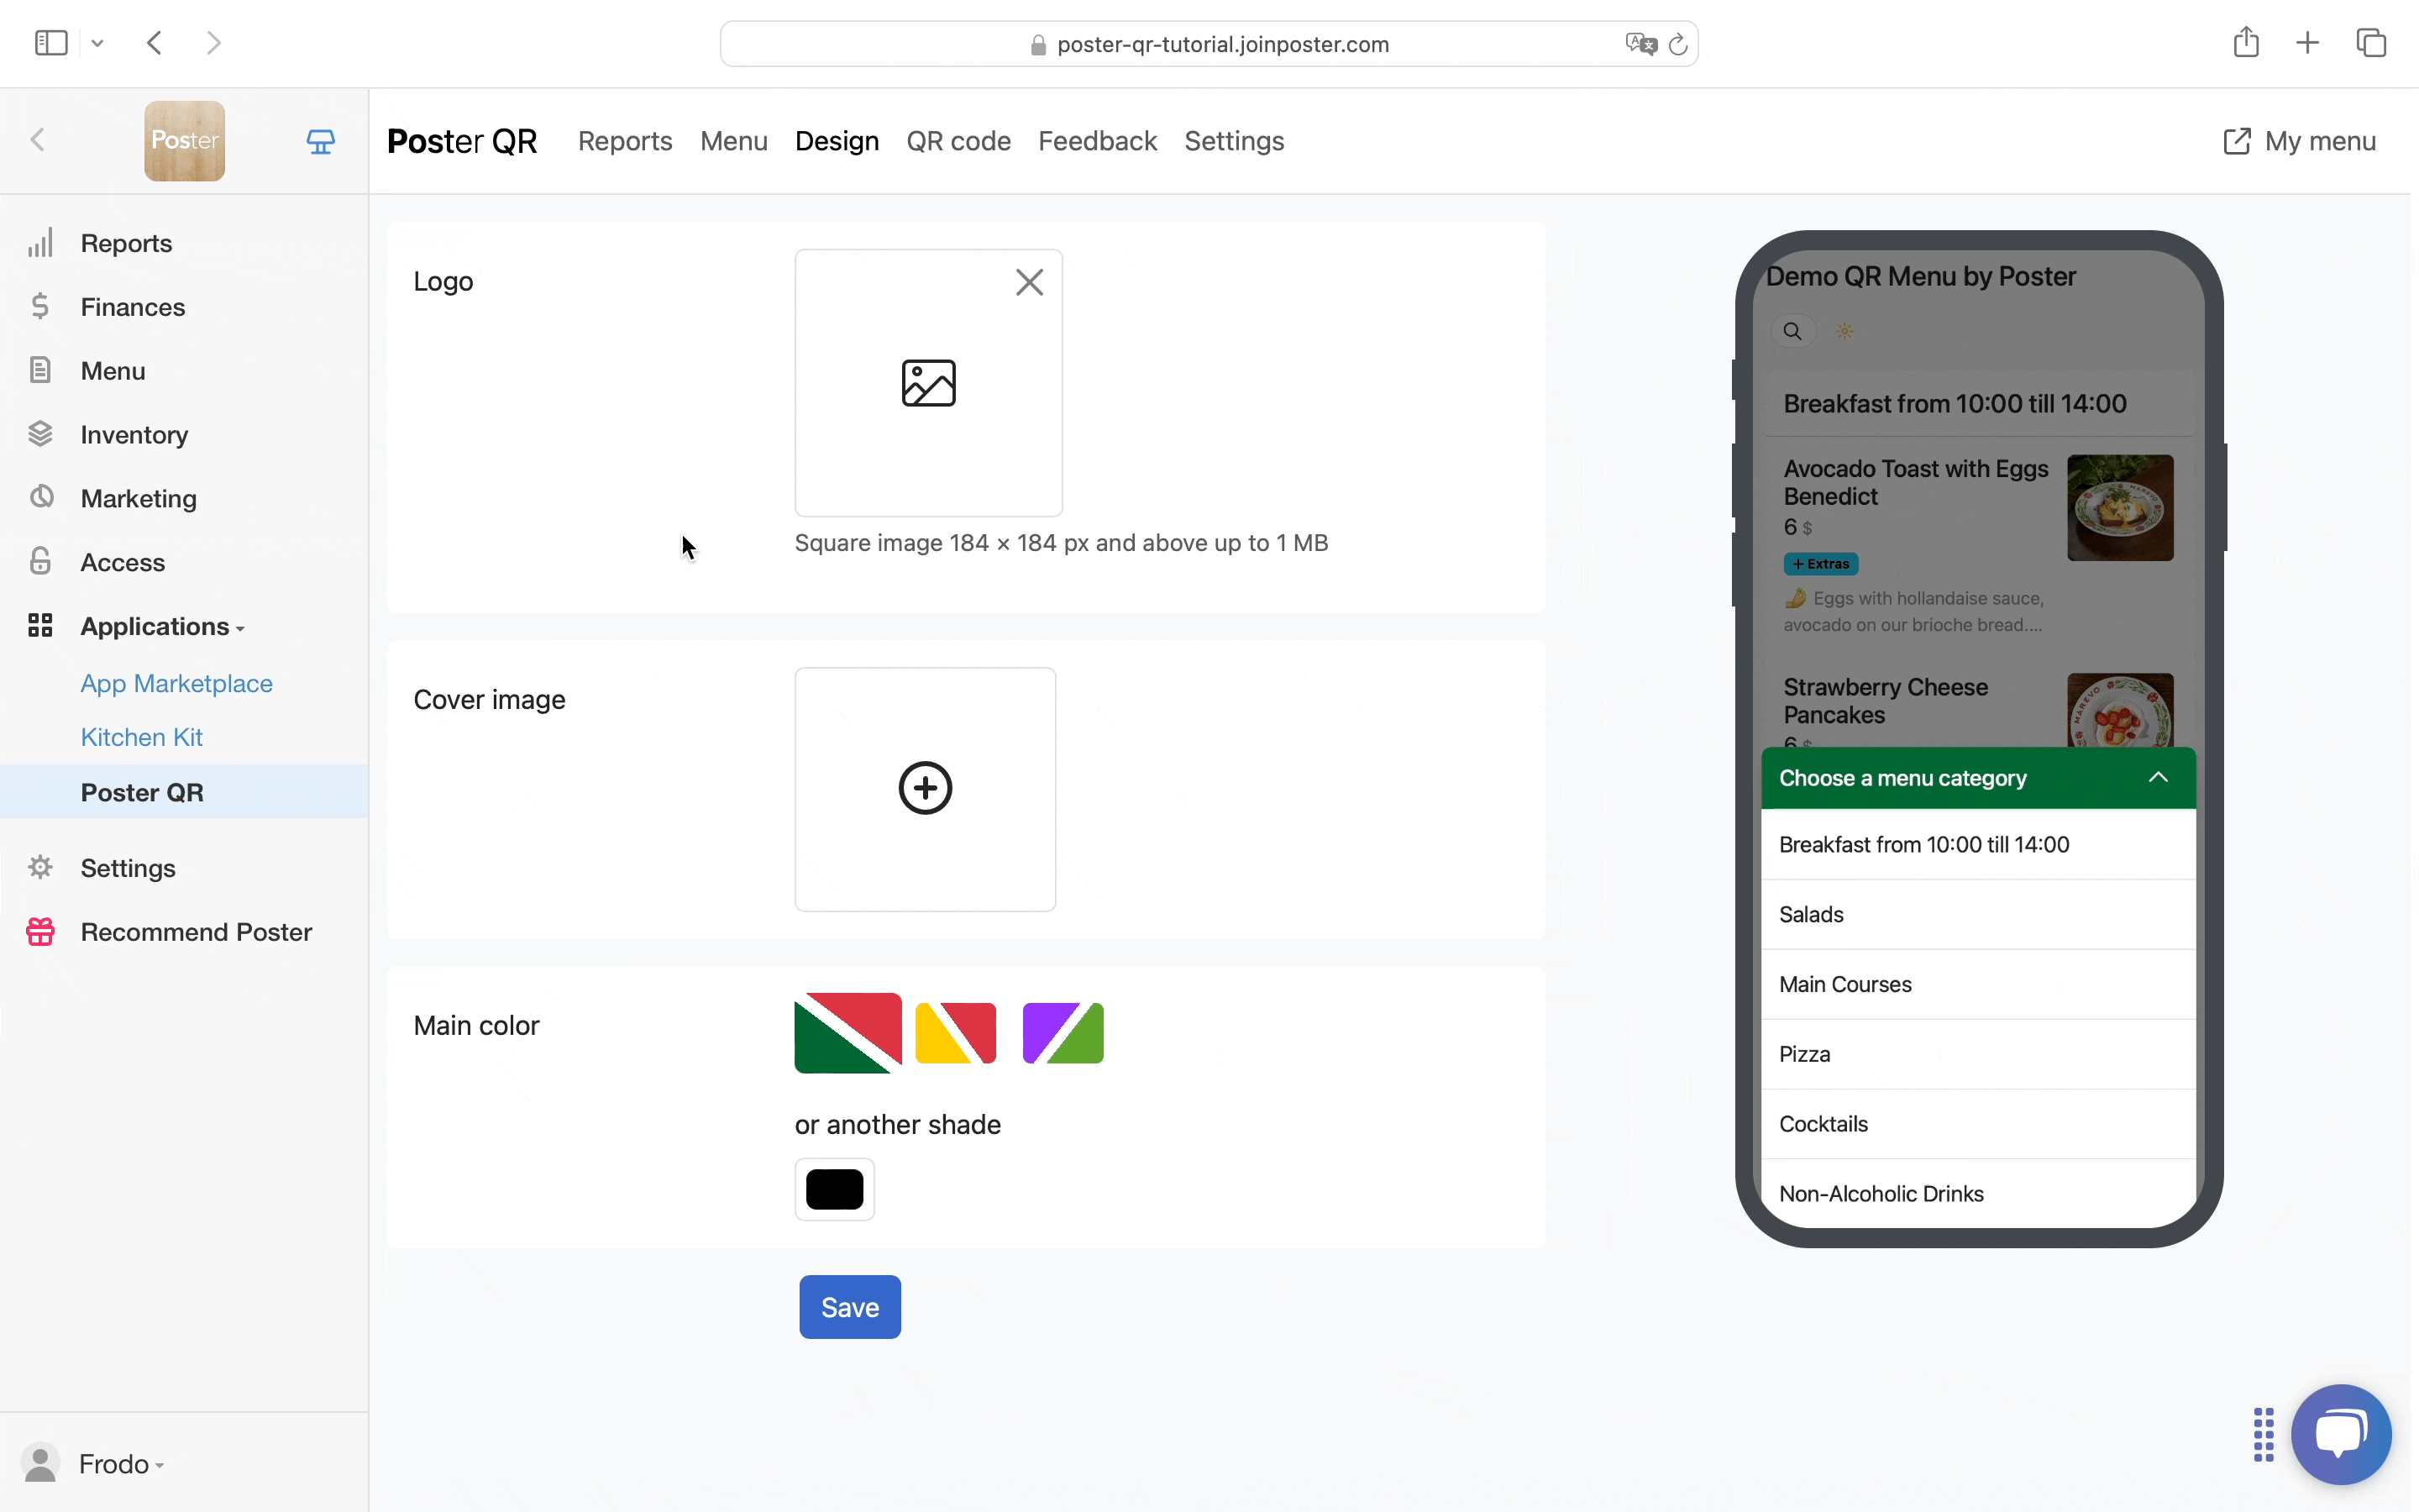Select Poster QR in the sidebar
Viewport: 2419px width, 1512px height.
coord(184,792)
